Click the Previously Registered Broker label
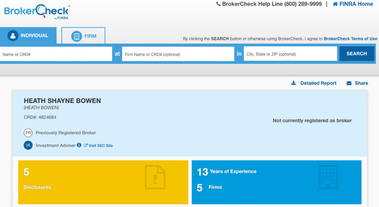This screenshot has height=207, width=379. 66,133
